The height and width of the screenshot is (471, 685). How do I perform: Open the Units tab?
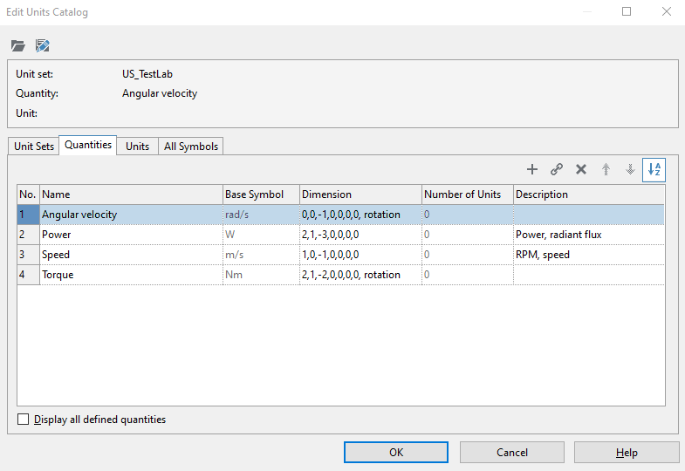tap(137, 147)
